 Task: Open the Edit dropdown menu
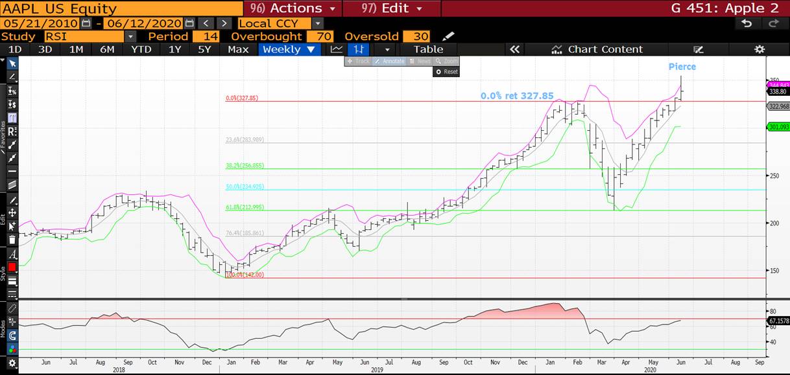[x=392, y=8]
